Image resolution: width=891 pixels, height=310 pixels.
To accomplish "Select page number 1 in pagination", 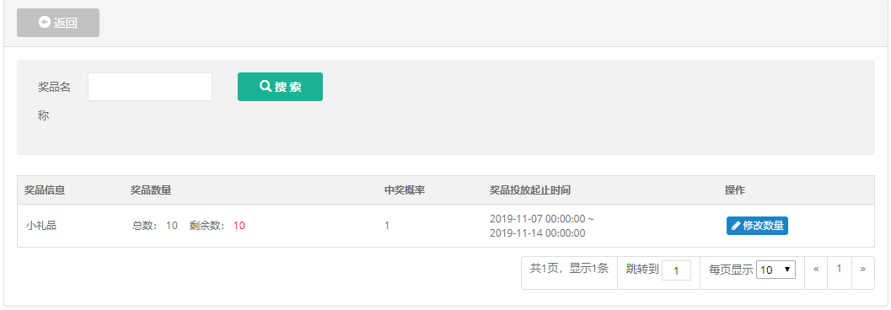I will point(840,269).
